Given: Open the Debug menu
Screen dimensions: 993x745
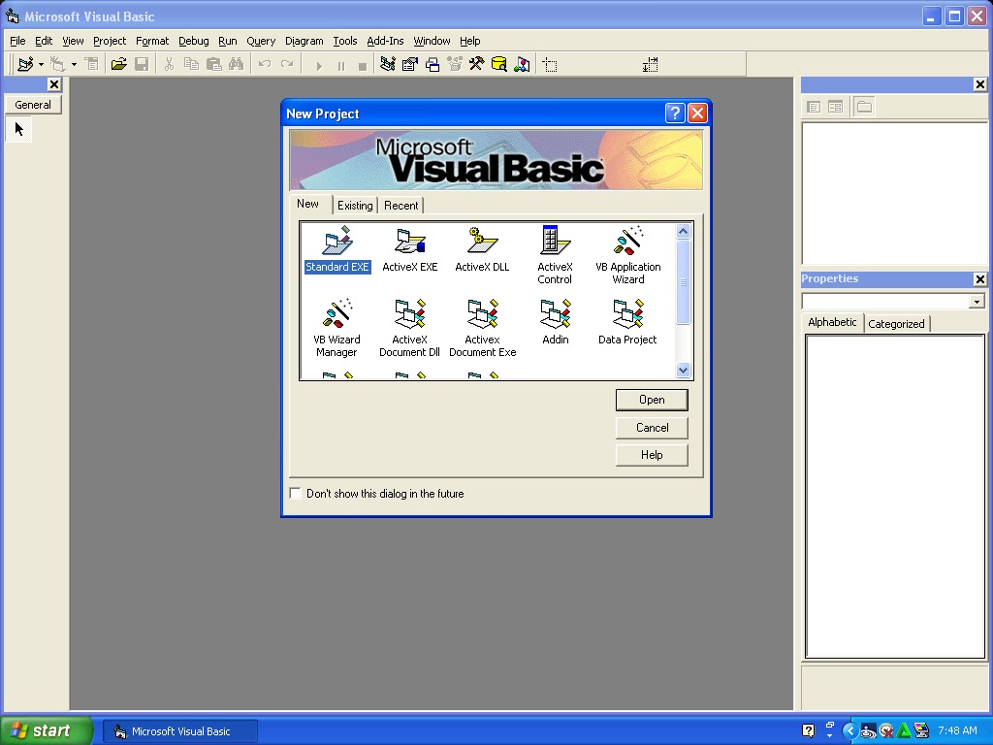Looking at the screenshot, I should click(x=193, y=41).
